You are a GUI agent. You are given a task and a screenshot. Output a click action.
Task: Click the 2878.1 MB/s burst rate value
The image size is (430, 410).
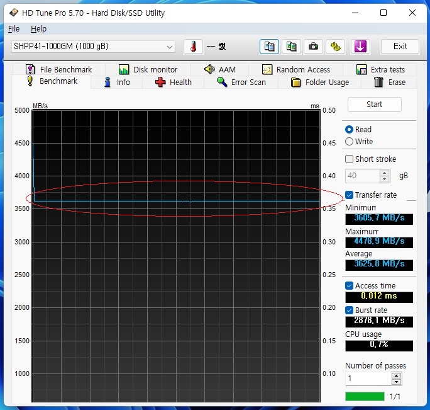[x=379, y=321]
